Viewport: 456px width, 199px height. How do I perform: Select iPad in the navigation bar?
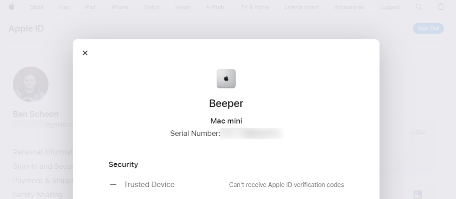90,7
